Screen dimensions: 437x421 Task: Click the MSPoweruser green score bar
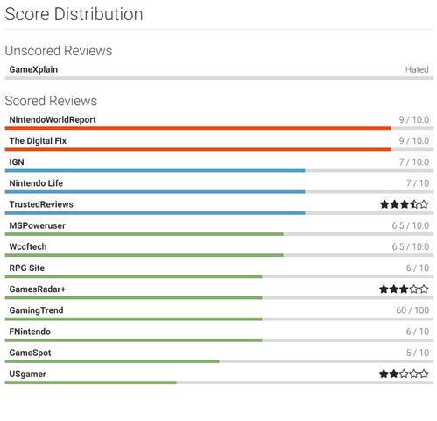[144, 234]
